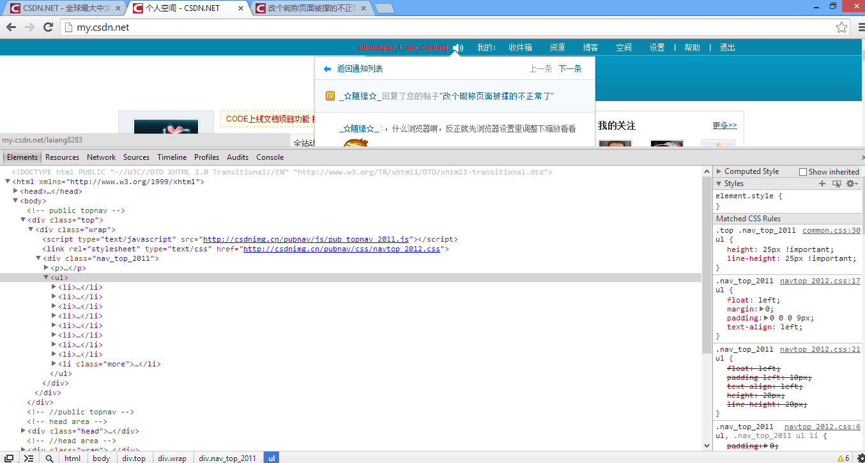
Task: Open the Profiles panel tab
Action: (207, 157)
